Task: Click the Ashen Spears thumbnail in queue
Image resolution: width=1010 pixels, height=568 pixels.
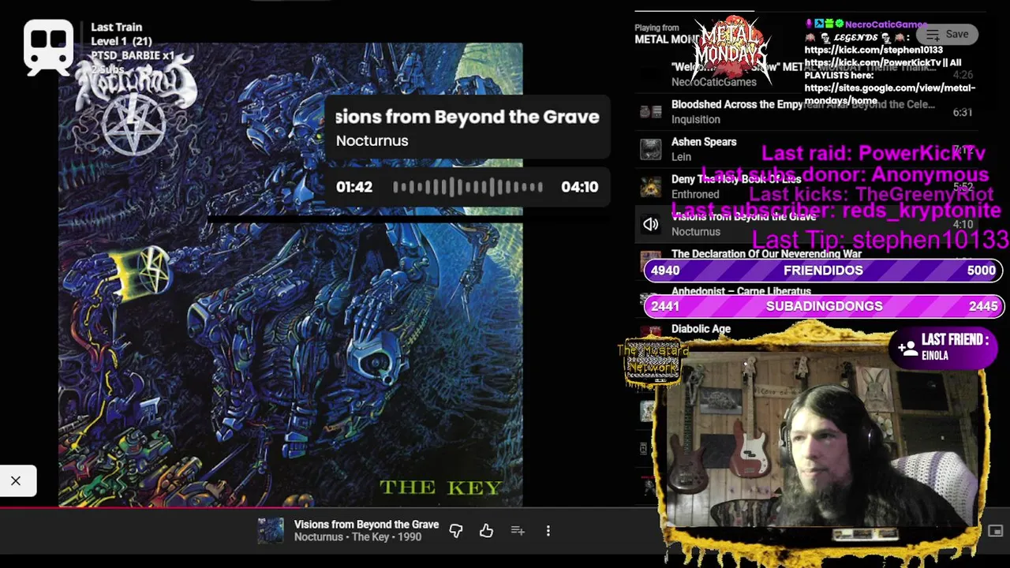Action: click(x=650, y=149)
